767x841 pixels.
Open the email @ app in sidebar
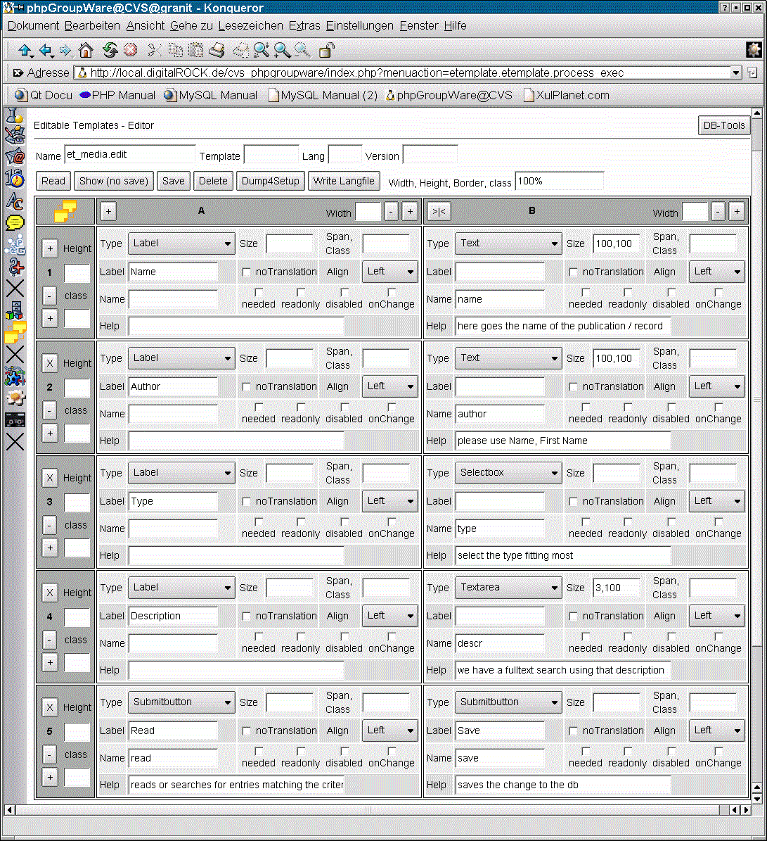pyautogui.click(x=15, y=156)
